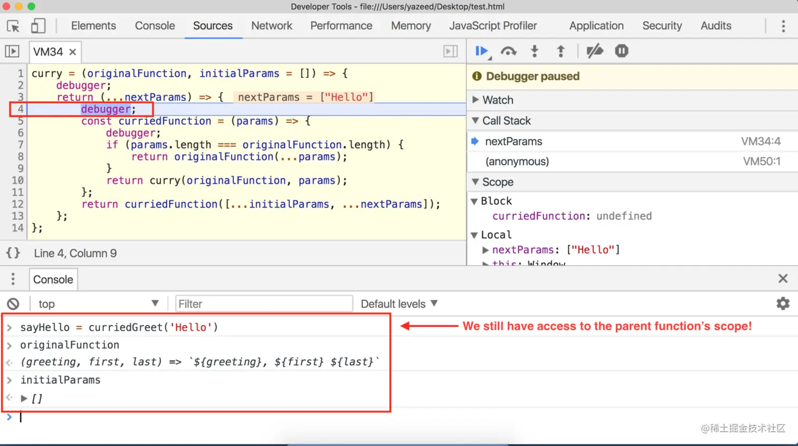Expand the nextParams variable in Local scope
The image size is (798, 446).
pos(486,250)
